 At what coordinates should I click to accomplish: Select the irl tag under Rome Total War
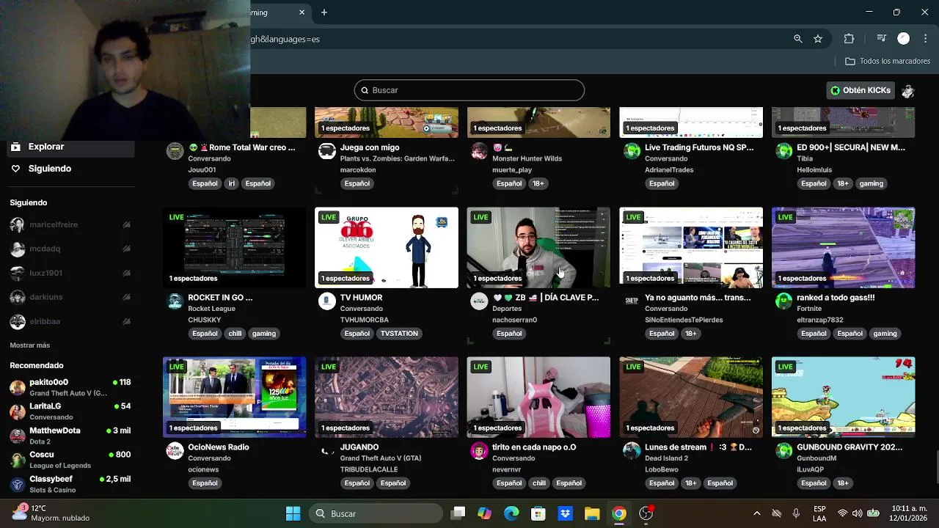[231, 183]
